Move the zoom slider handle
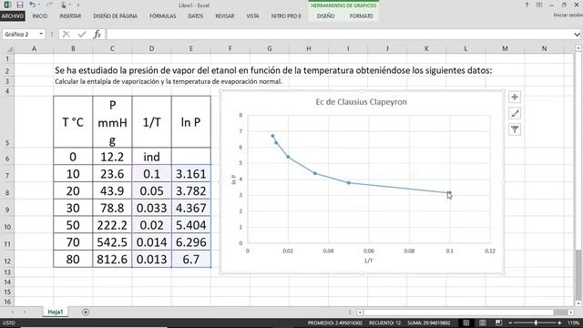Screen dimensions: 583x328 pos(536,323)
